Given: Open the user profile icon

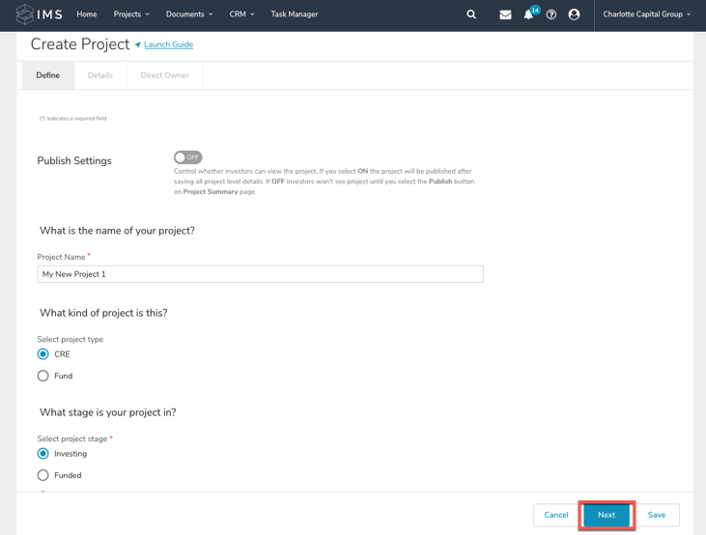Looking at the screenshot, I should [x=574, y=14].
